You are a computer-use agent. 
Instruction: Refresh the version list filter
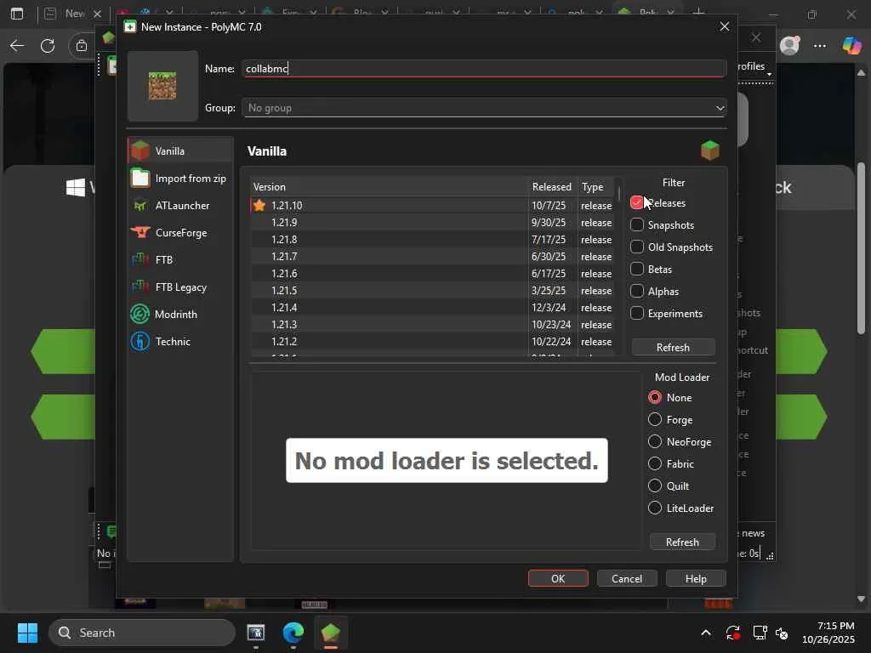[674, 347]
